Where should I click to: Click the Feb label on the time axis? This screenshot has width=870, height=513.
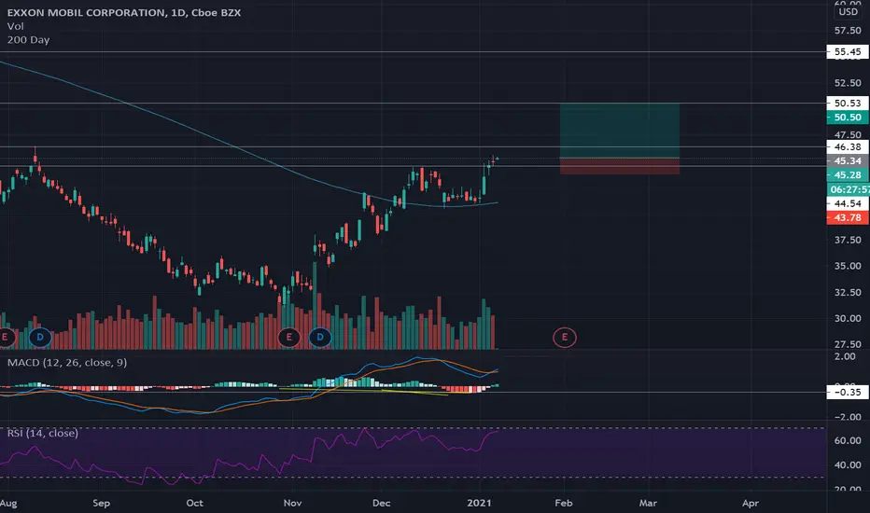pyautogui.click(x=563, y=503)
